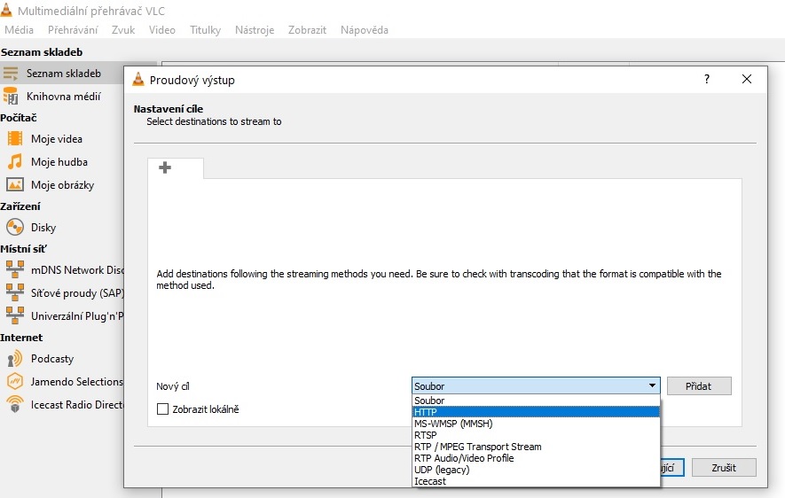Screen dimensions: 785x498
Task: Click the Icecast Radio Directory icon
Action: coord(15,404)
